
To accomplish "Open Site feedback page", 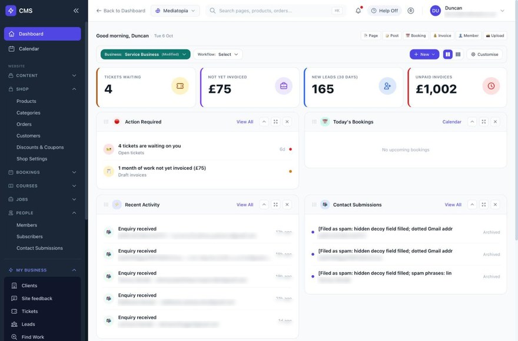I will (x=42, y=299).
